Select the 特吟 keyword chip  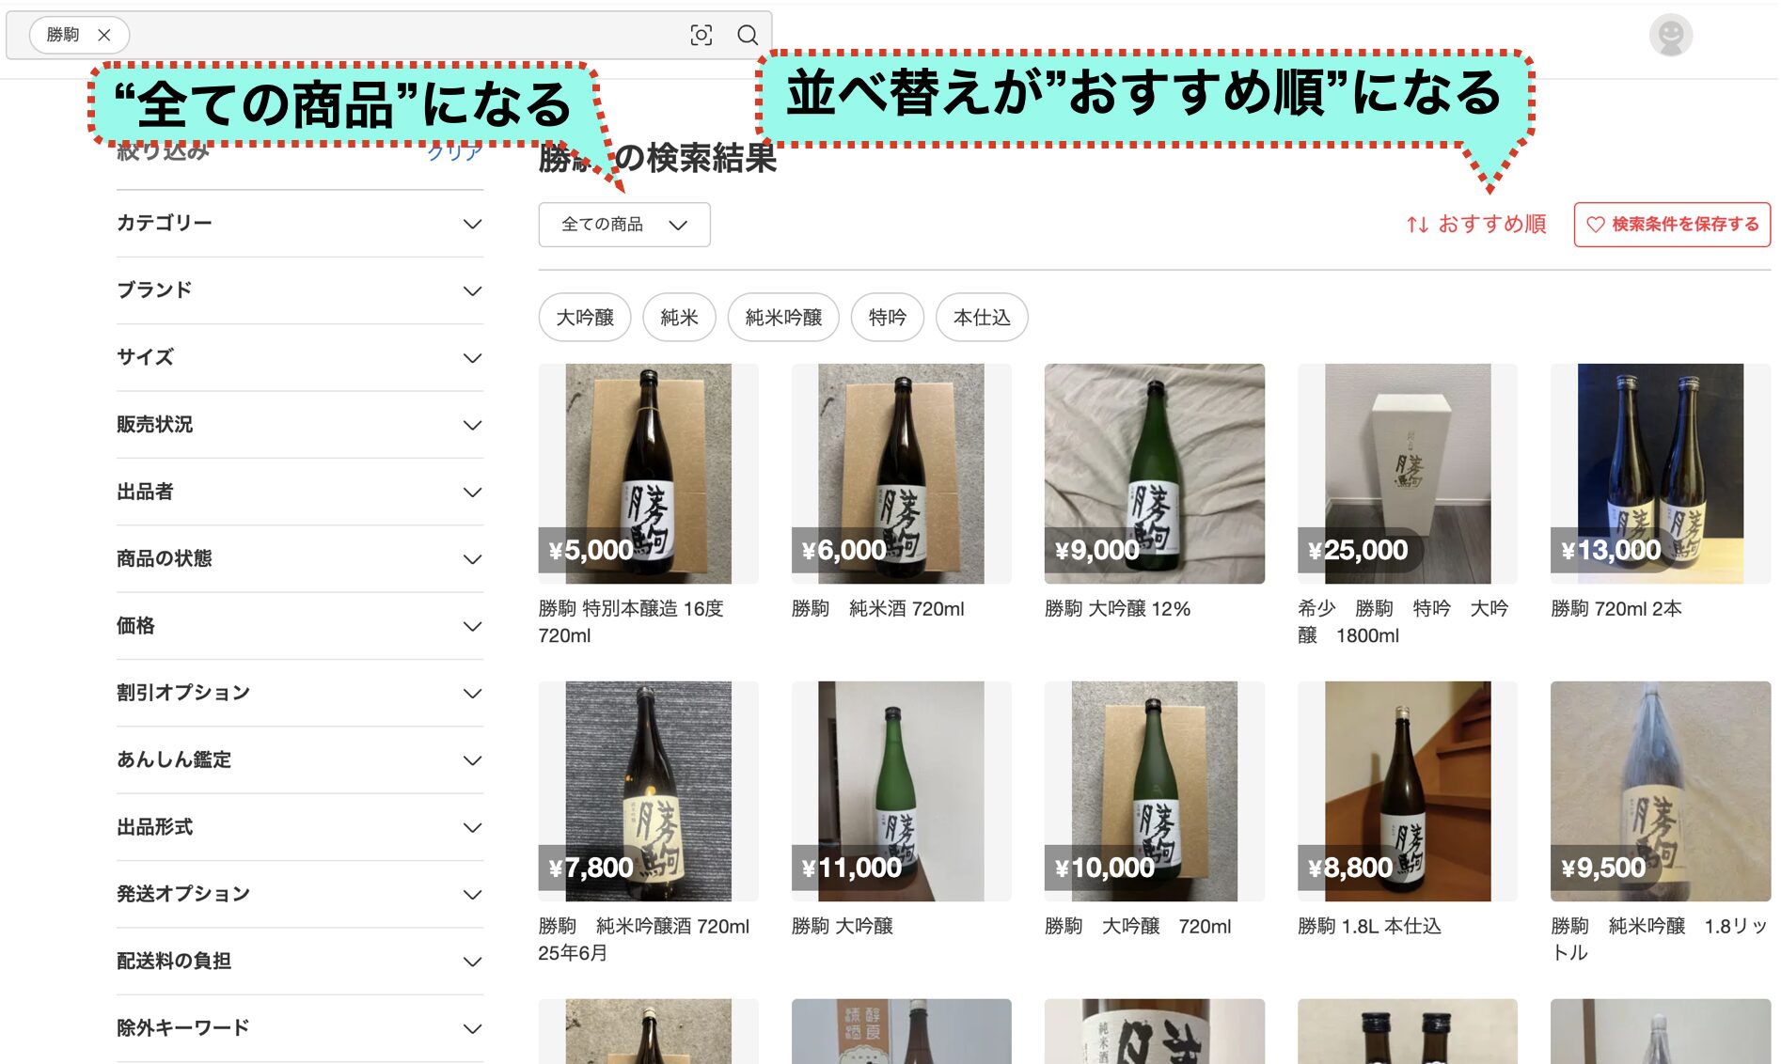click(888, 318)
